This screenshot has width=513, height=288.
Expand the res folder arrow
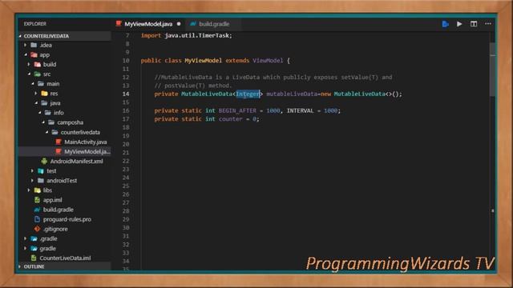[x=36, y=94]
